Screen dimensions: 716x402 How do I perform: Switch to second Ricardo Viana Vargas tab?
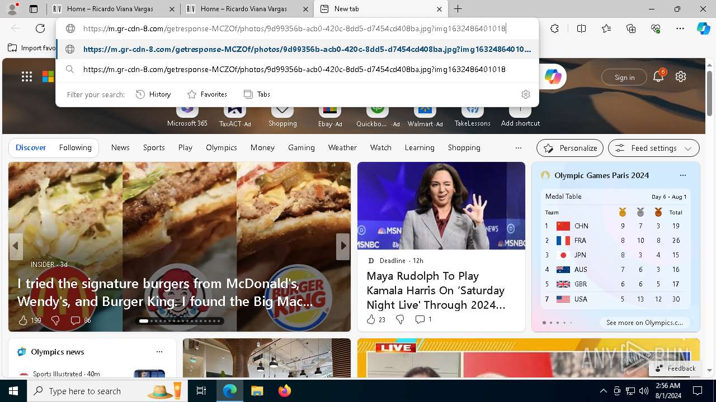point(247,9)
